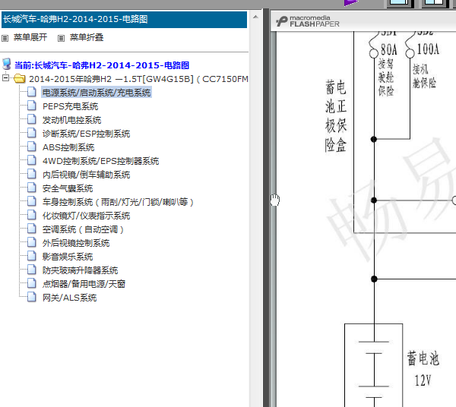The height and width of the screenshot is (407, 456).
Task: Click page icon beside 空调系统（自动空调）
Action: [31, 229]
